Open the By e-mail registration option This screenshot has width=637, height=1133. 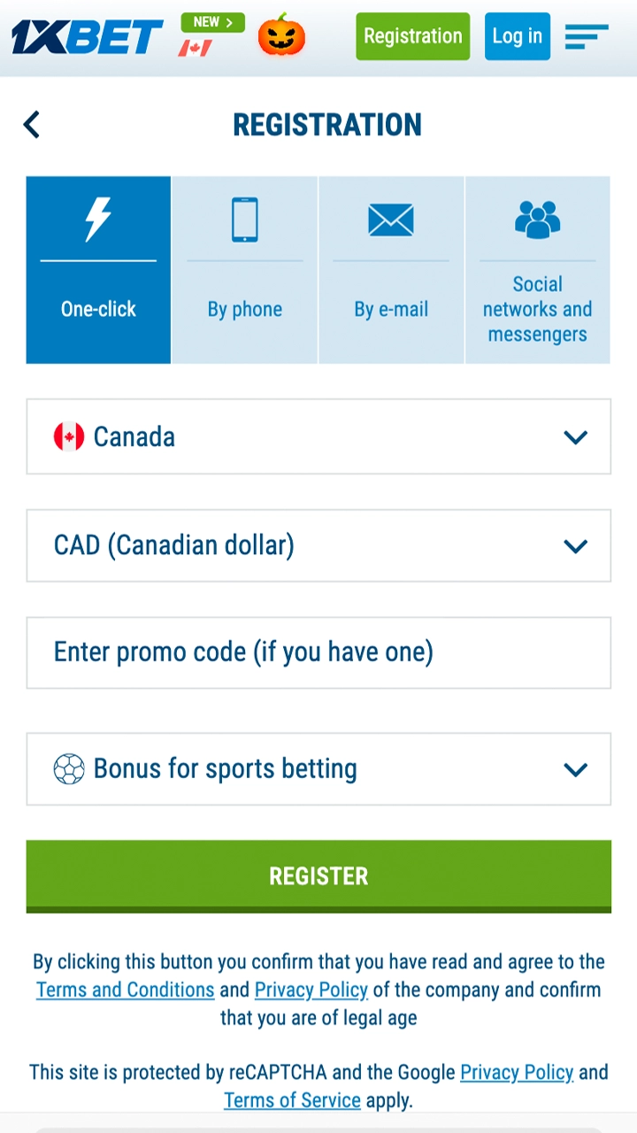click(x=391, y=270)
